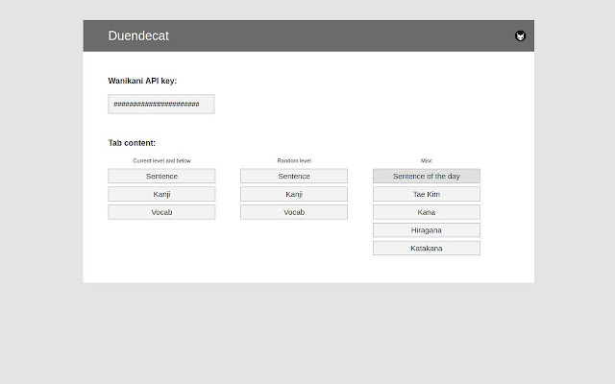Screen dimensions: 615x384
Task: Pick the Tae Kim option
Action: pos(427,194)
